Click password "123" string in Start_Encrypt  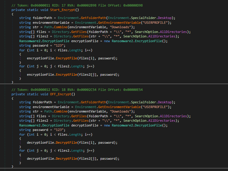59,46
